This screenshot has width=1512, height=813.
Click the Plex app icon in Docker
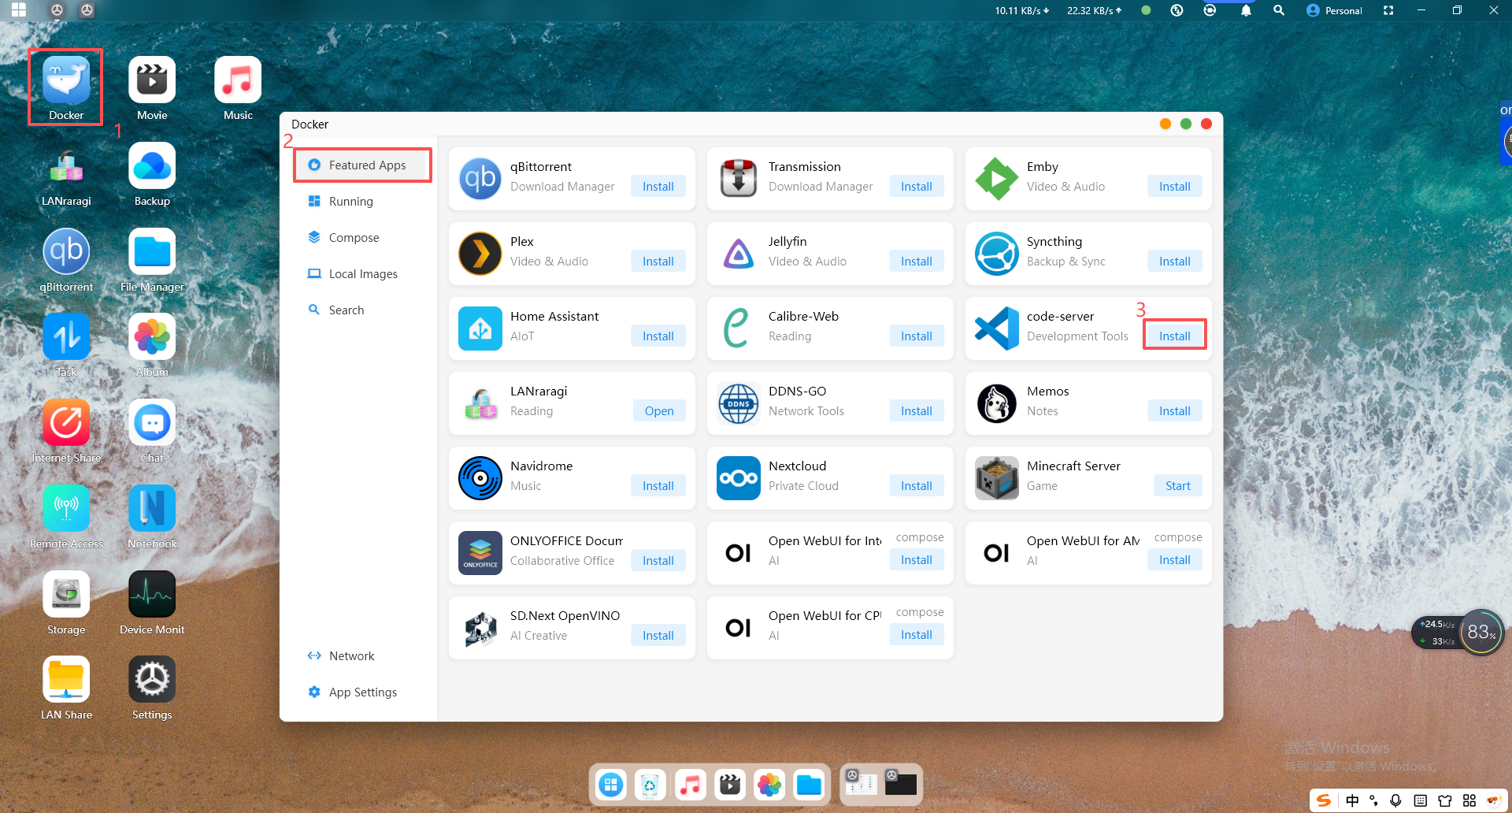click(x=480, y=254)
